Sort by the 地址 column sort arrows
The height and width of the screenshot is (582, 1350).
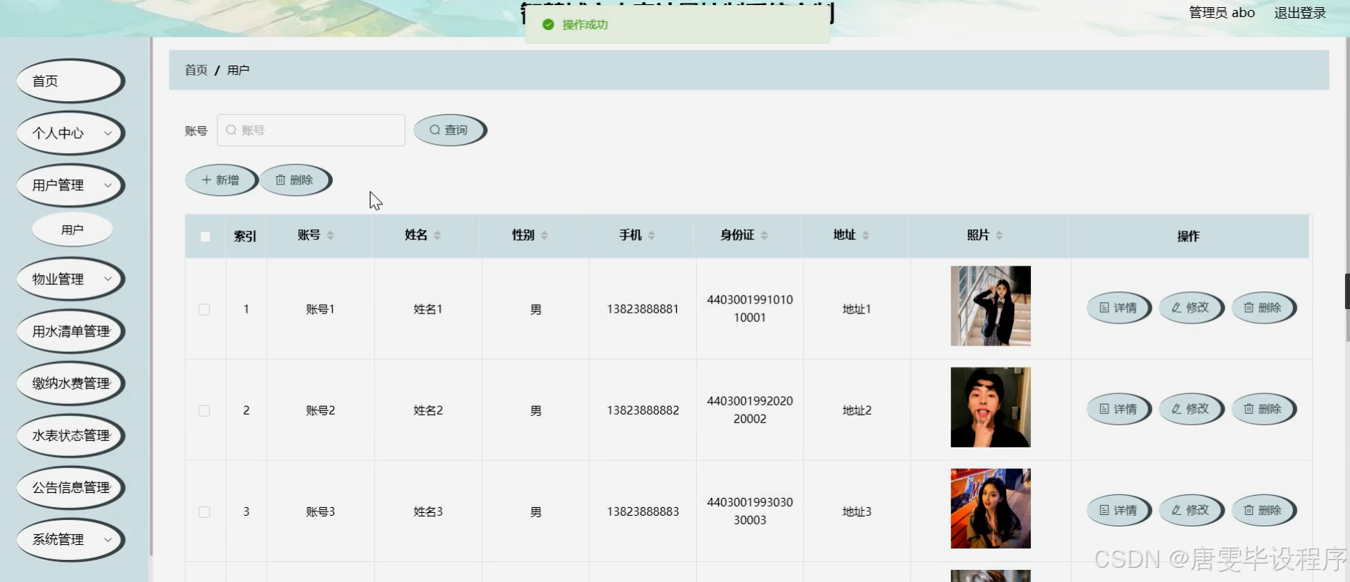[x=866, y=235]
